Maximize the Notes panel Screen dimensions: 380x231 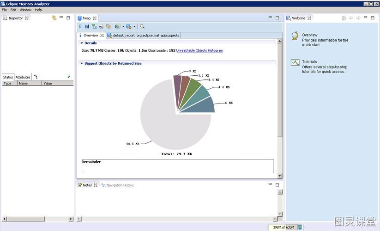277,185
